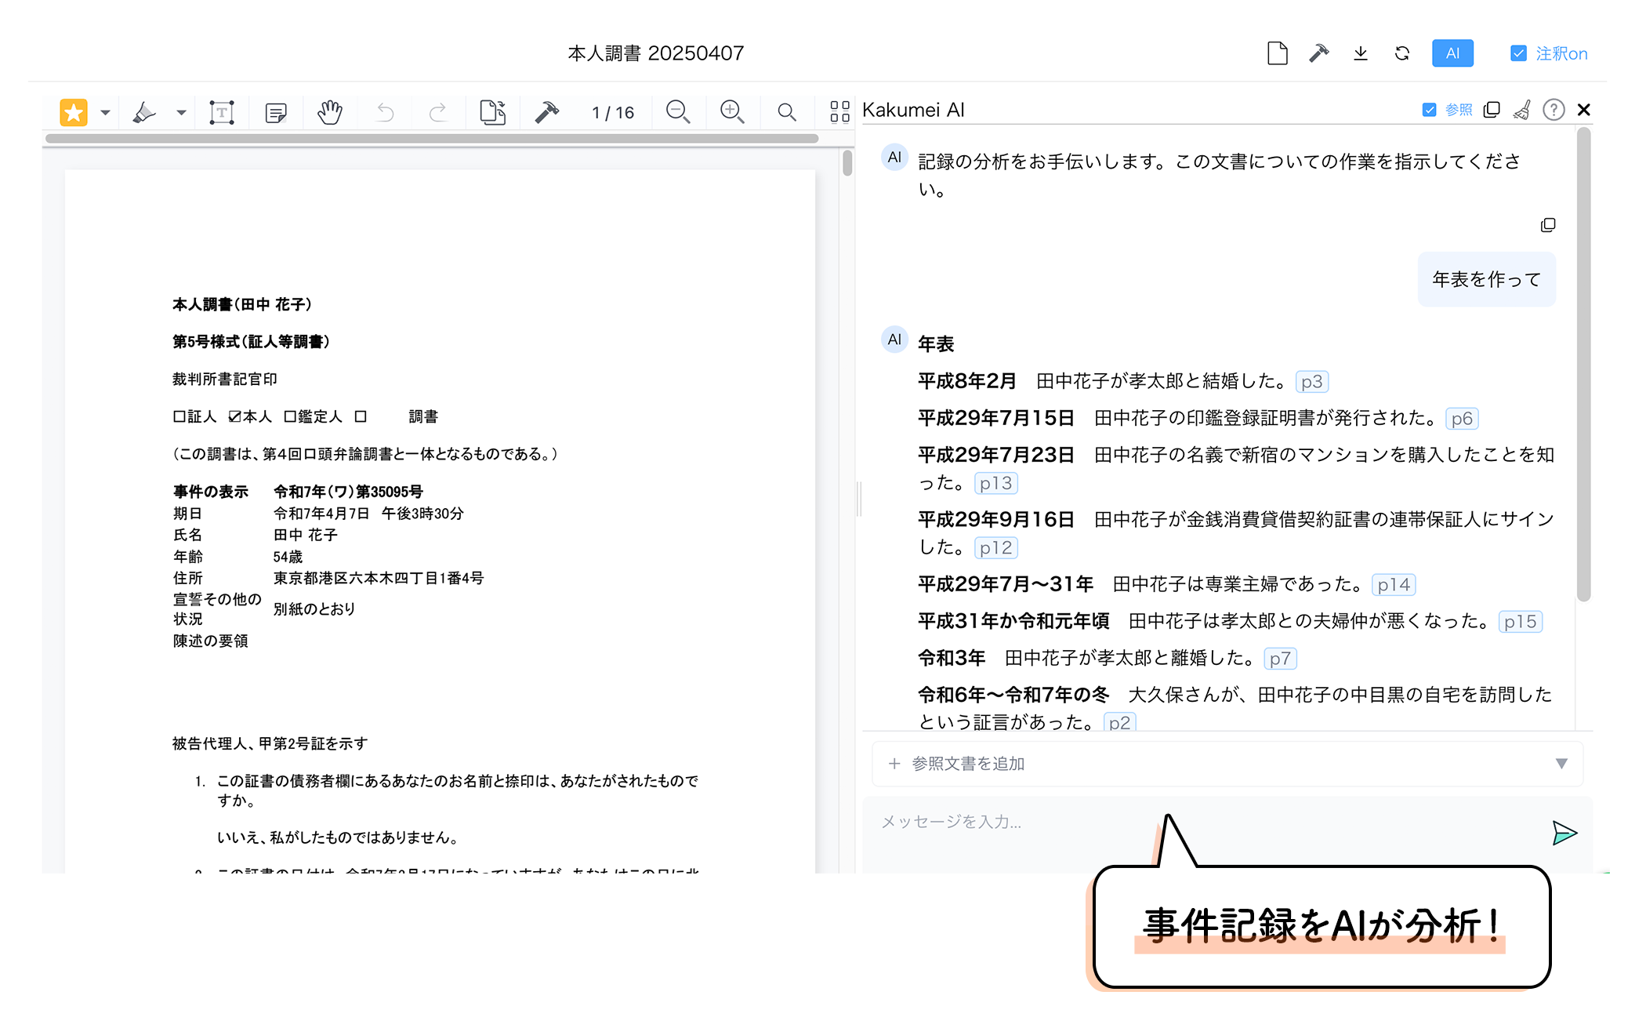1646x1028 pixels.
Task: Open the dropdown arrow beside the star icon
Action: [x=105, y=113]
